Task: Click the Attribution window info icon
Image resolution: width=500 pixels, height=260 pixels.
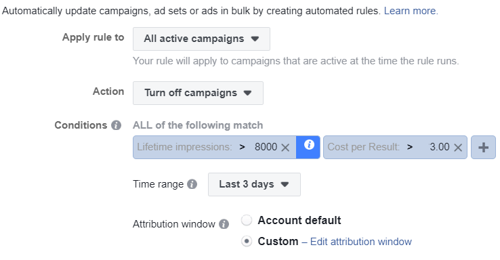Action: (x=224, y=224)
